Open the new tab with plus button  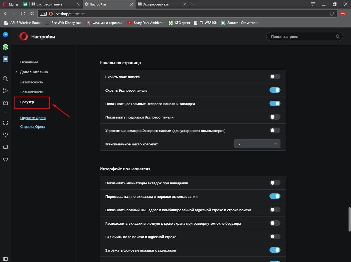pos(193,4)
